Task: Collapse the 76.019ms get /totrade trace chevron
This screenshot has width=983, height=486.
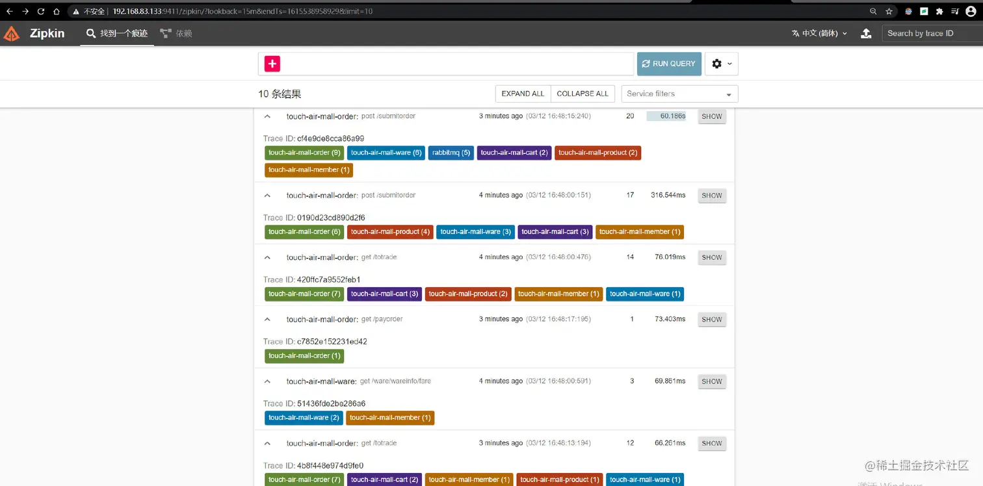Action: [267, 257]
